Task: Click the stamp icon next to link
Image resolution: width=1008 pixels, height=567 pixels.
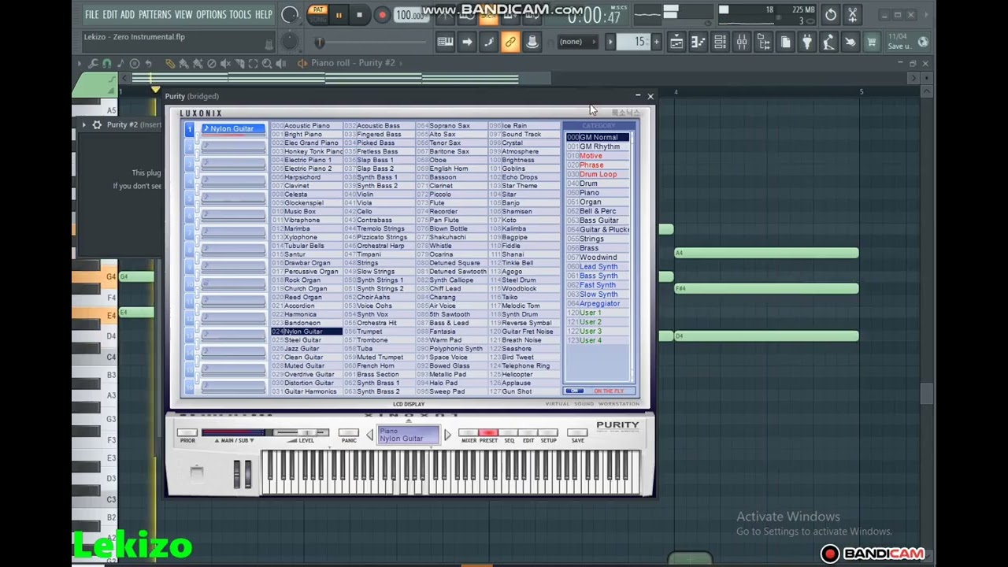Action: point(532,43)
